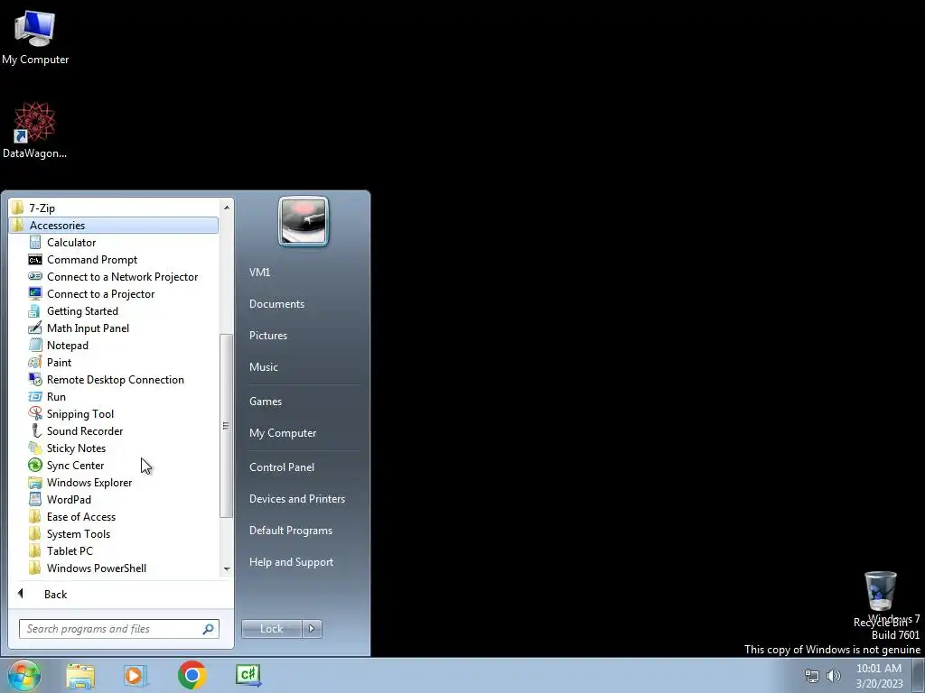The height and width of the screenshot is (693, 925).
Task: Open Devices and Printers
Action: point(296,499)
